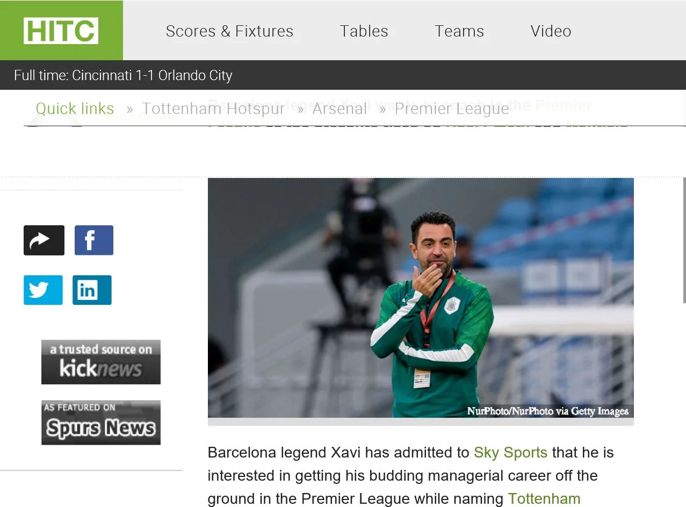The height and width of the screenshot is (507, 686).
Task: Open the Sky Sports source link
Action: (x=510, y=452)
